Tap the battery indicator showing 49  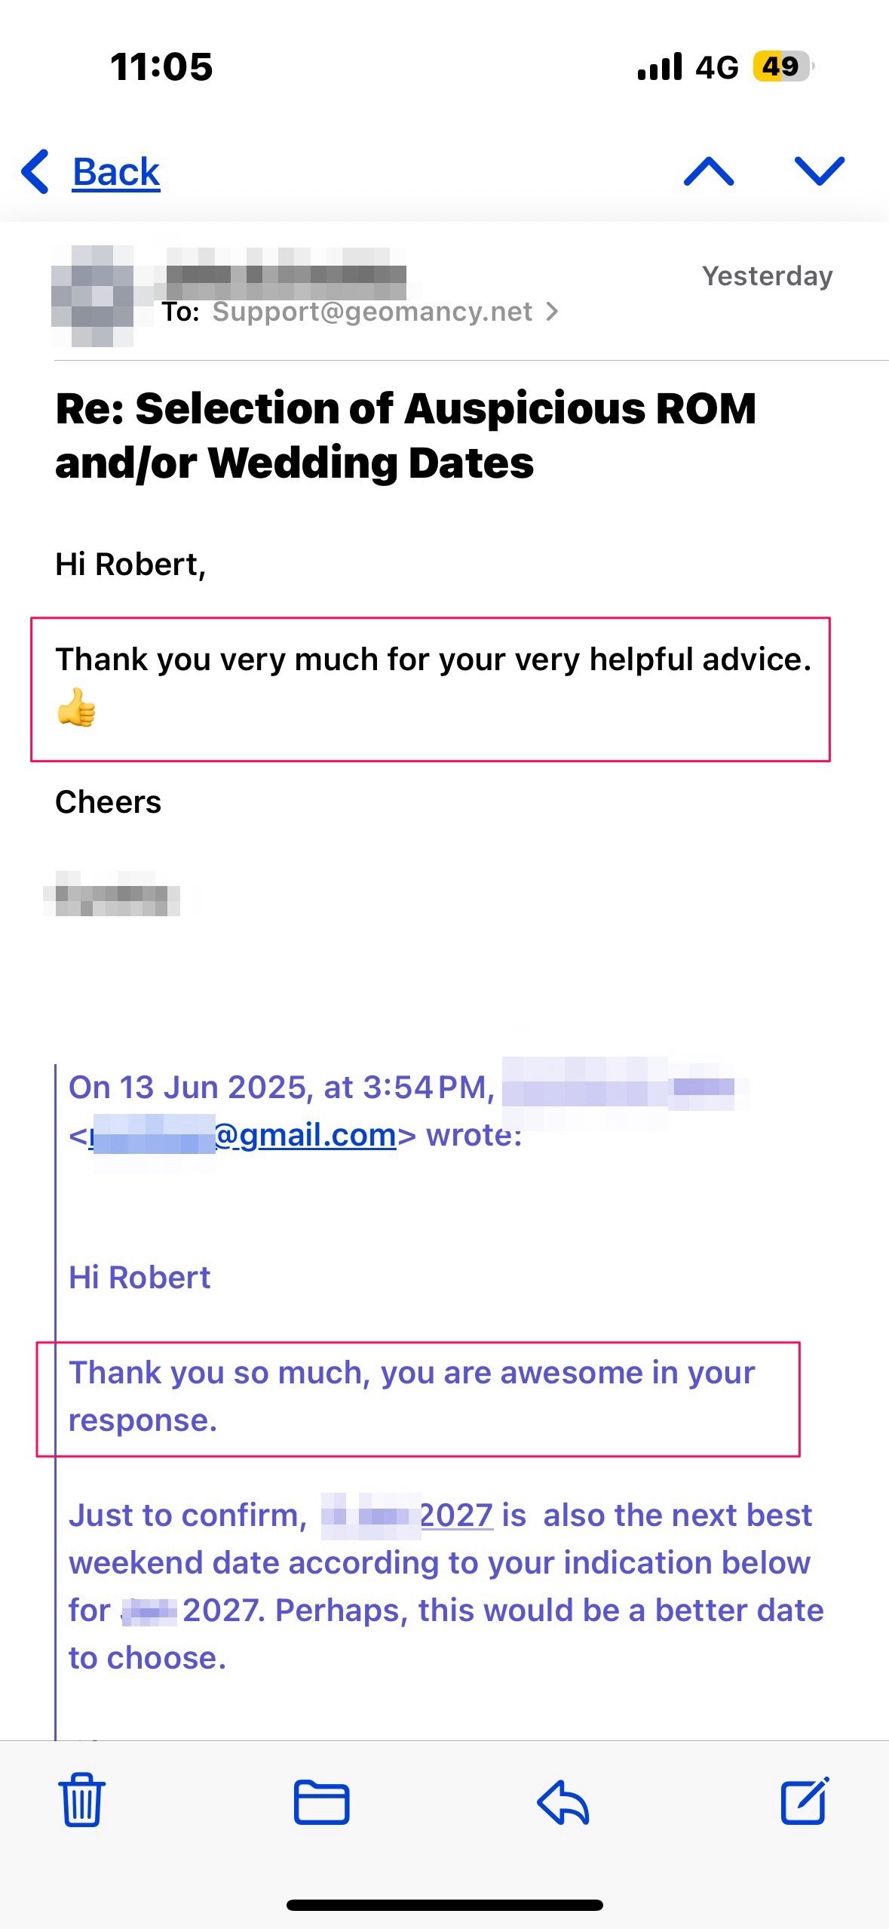tap(781, 66)
